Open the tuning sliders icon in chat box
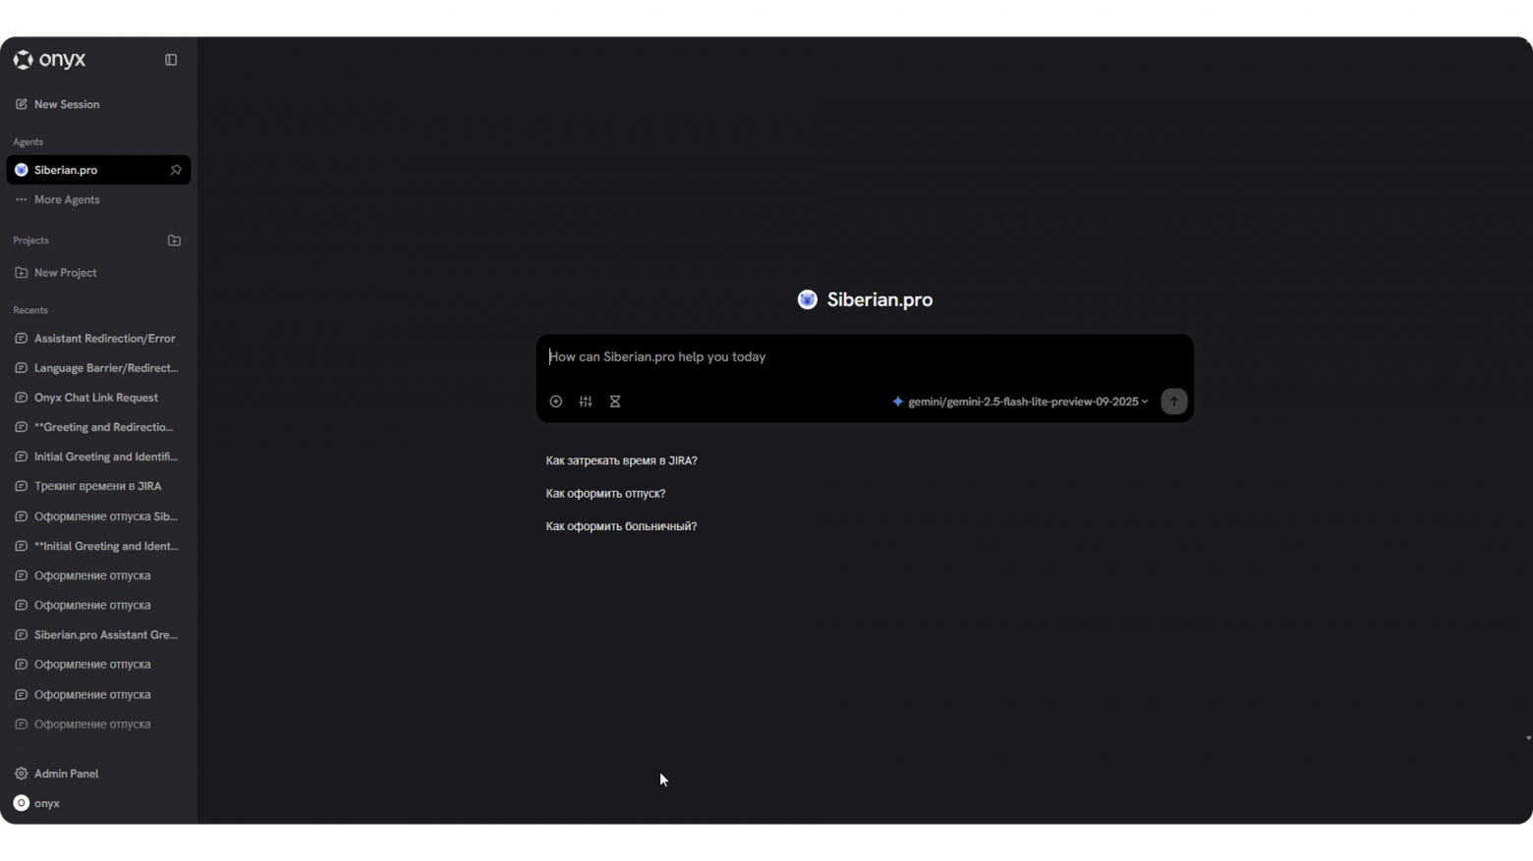Image resolution: width=1533 pixels, height=861 pixels. click(586, 402)
